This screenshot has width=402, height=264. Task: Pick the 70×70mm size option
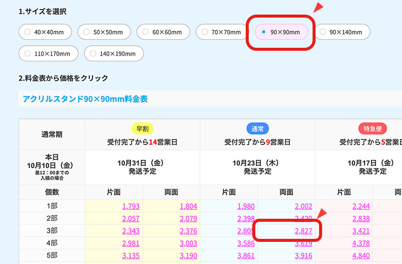coord(222,32)
